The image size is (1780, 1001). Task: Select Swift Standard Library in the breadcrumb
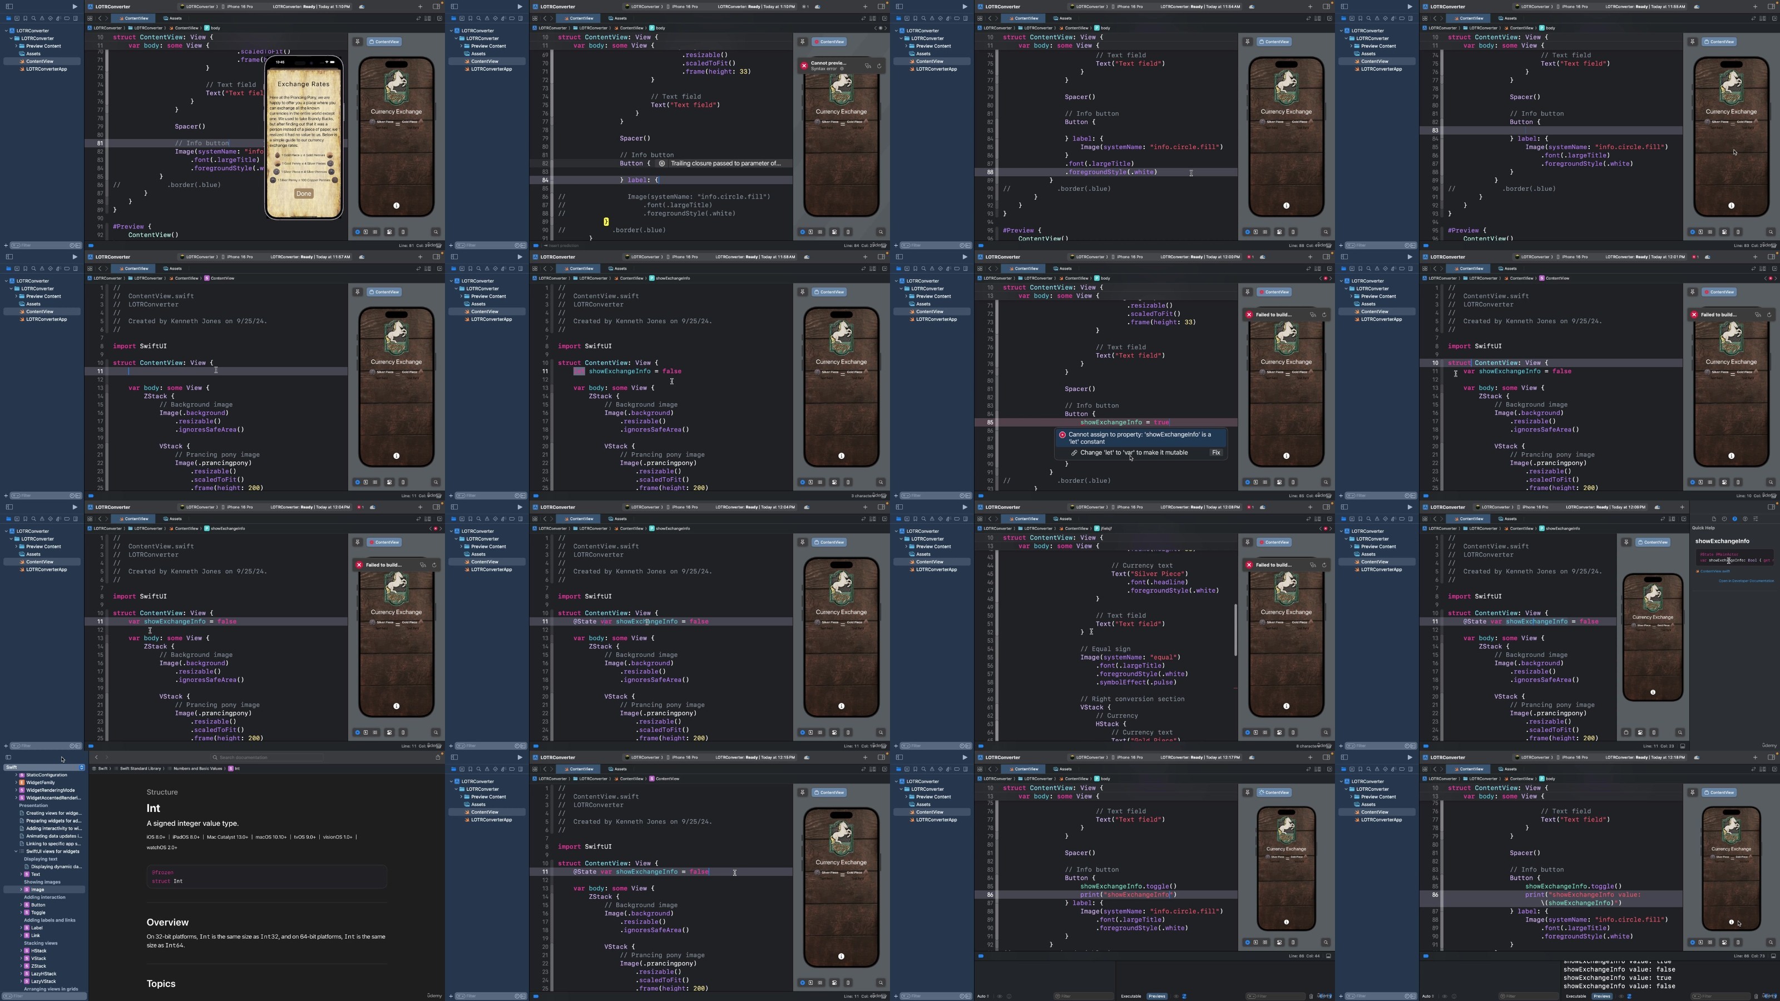point(140,768)
